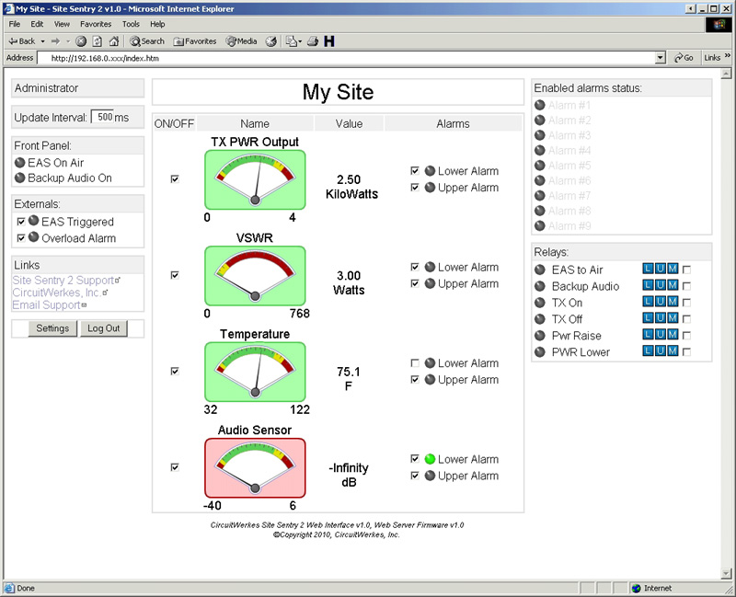Click the Refresh toolbar icon
736x597 pixels.
coord(96,40)
